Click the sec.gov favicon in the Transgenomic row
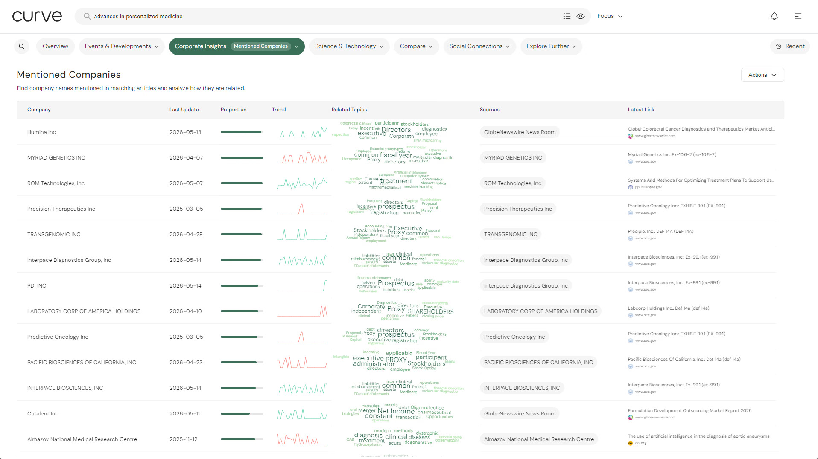Image resolution: width=818 pixels, height=459 pixels. point(631,238)
